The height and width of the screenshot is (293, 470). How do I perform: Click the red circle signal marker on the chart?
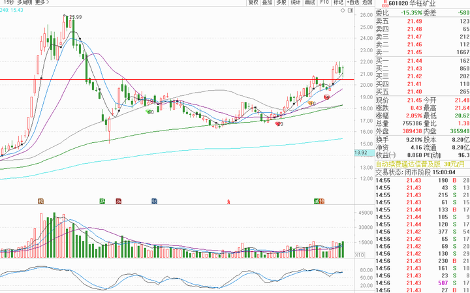click(327, 97)
